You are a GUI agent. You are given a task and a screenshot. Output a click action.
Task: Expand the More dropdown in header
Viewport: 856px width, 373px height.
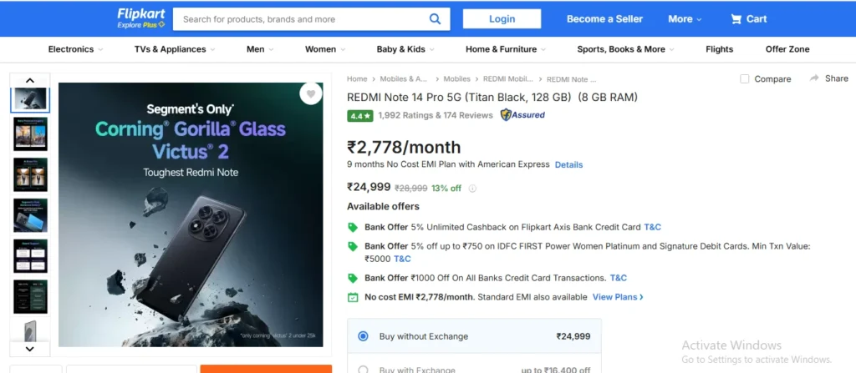685,19
